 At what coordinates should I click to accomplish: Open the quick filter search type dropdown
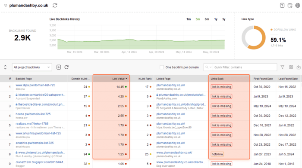click(x=208, y=67)
